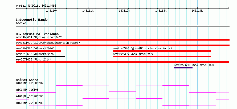Click the 143110k ruler position label
The width and height of the screenshot is (237, 109).
tap(52, 11)
